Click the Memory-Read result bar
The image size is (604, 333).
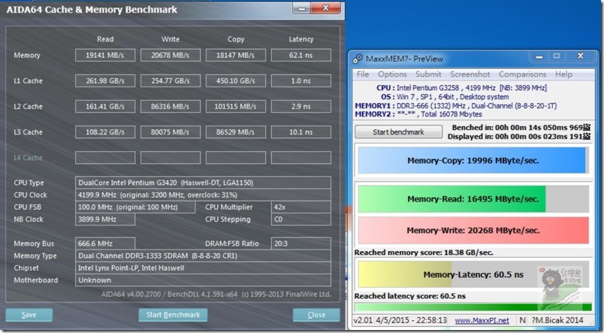coord(473,199)
